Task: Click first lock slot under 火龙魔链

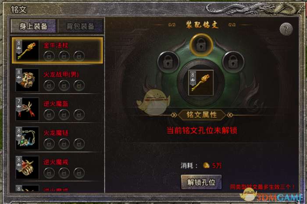Action: click(49, 144)
